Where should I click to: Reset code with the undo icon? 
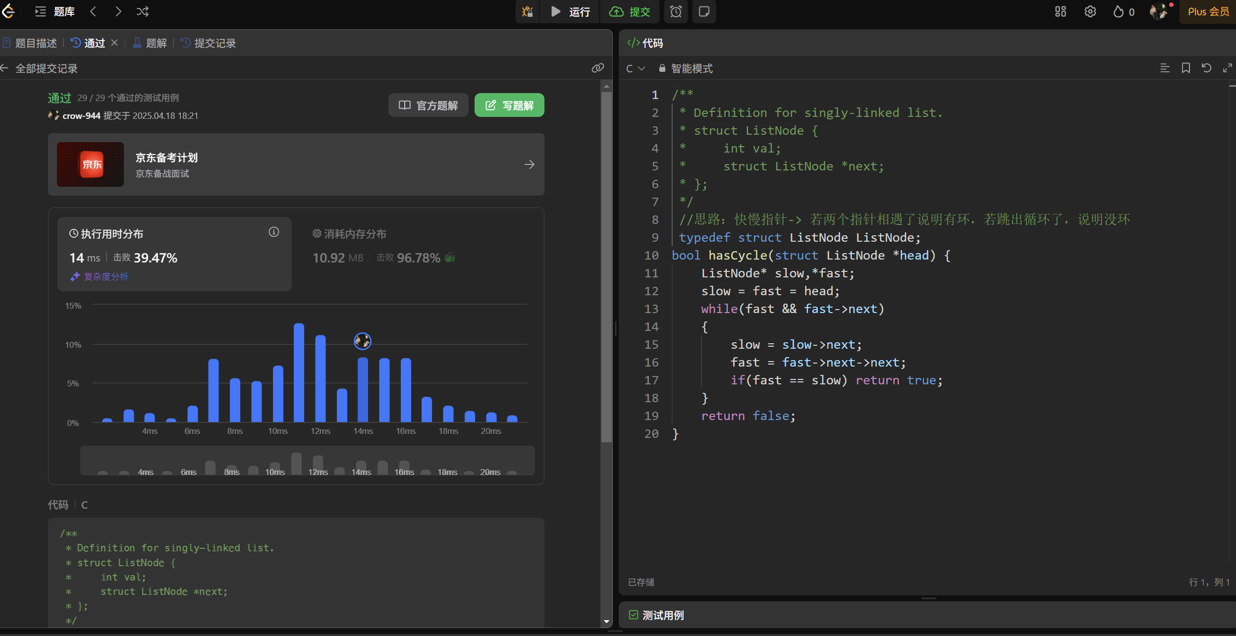tap(1206, 68)
